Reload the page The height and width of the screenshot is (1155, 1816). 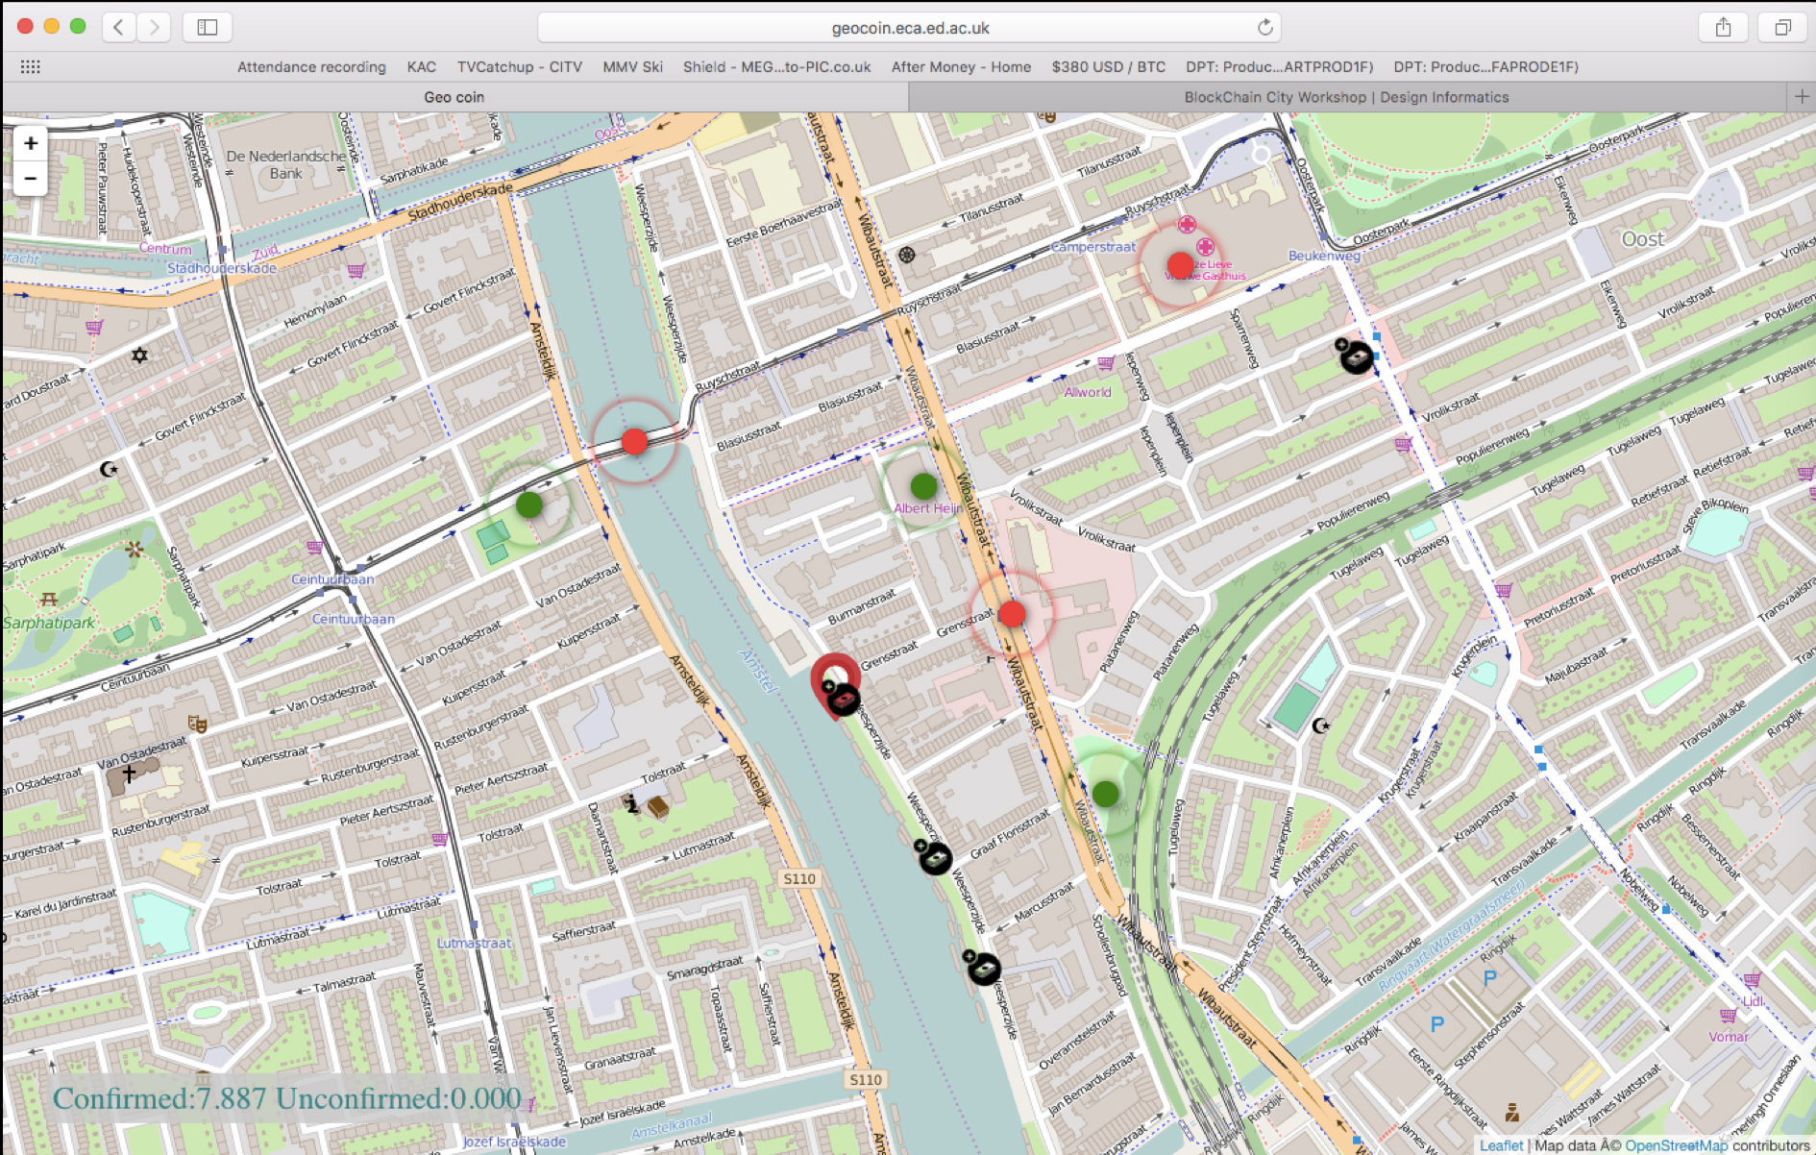[1265, 28]
